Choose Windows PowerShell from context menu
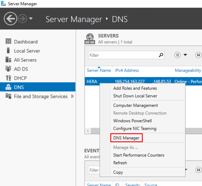 tap(133, 121)
